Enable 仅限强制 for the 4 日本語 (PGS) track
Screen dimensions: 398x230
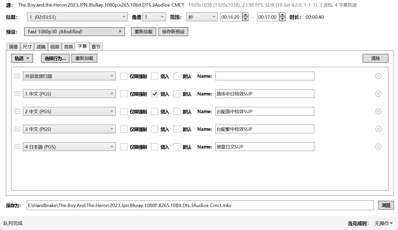124,147
